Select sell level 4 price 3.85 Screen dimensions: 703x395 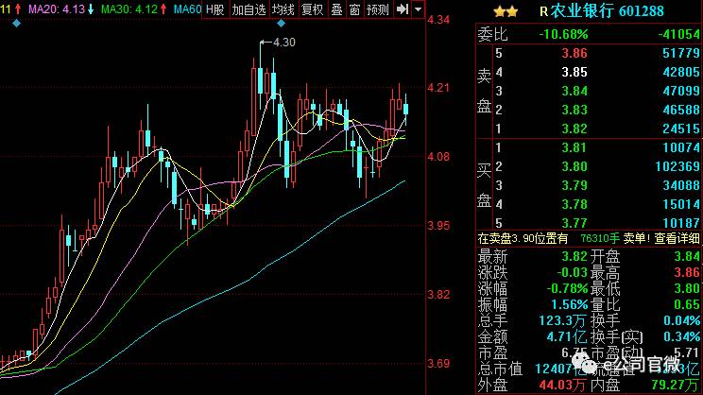(574, 72)
